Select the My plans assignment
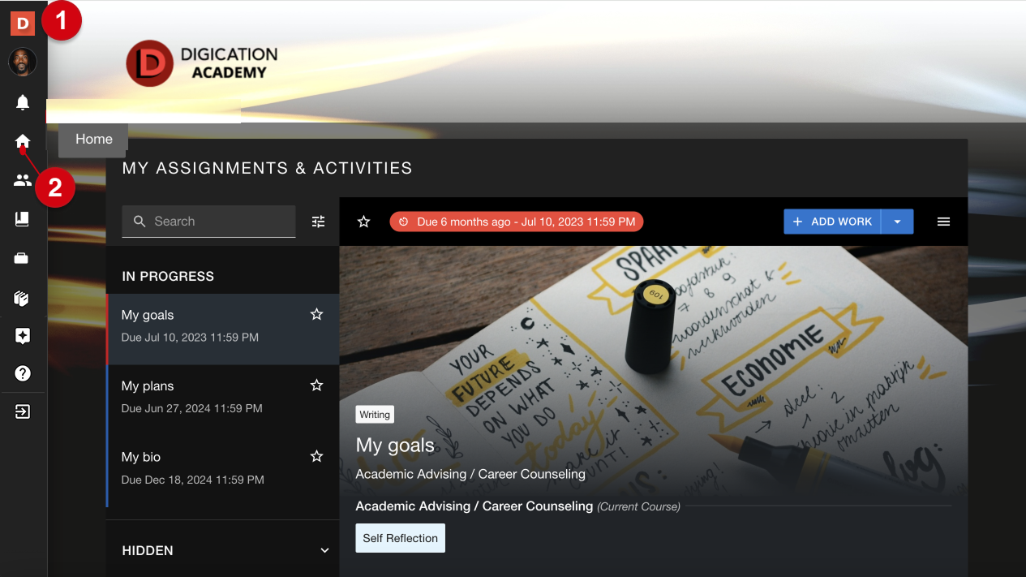 (x=211, y=396)
